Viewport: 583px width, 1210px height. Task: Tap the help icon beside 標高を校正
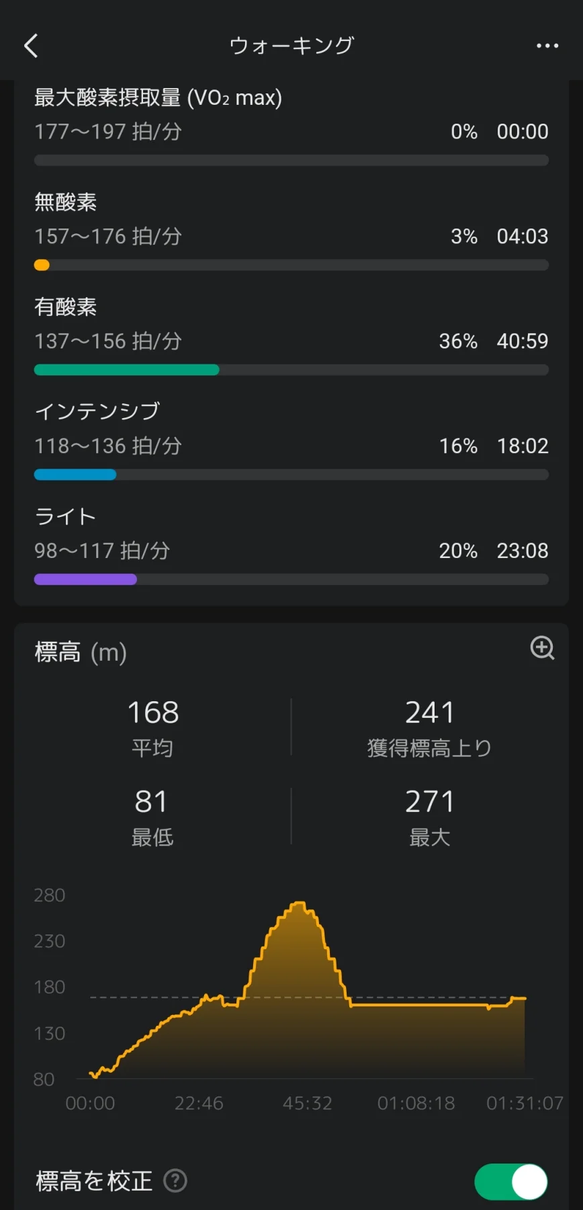pos(175,1180)
